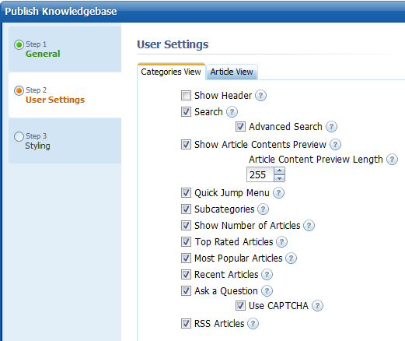Click help icon next to RSS Articles
Screen dimensions: 405x341
pyautogui.click(x=253, y=324)
